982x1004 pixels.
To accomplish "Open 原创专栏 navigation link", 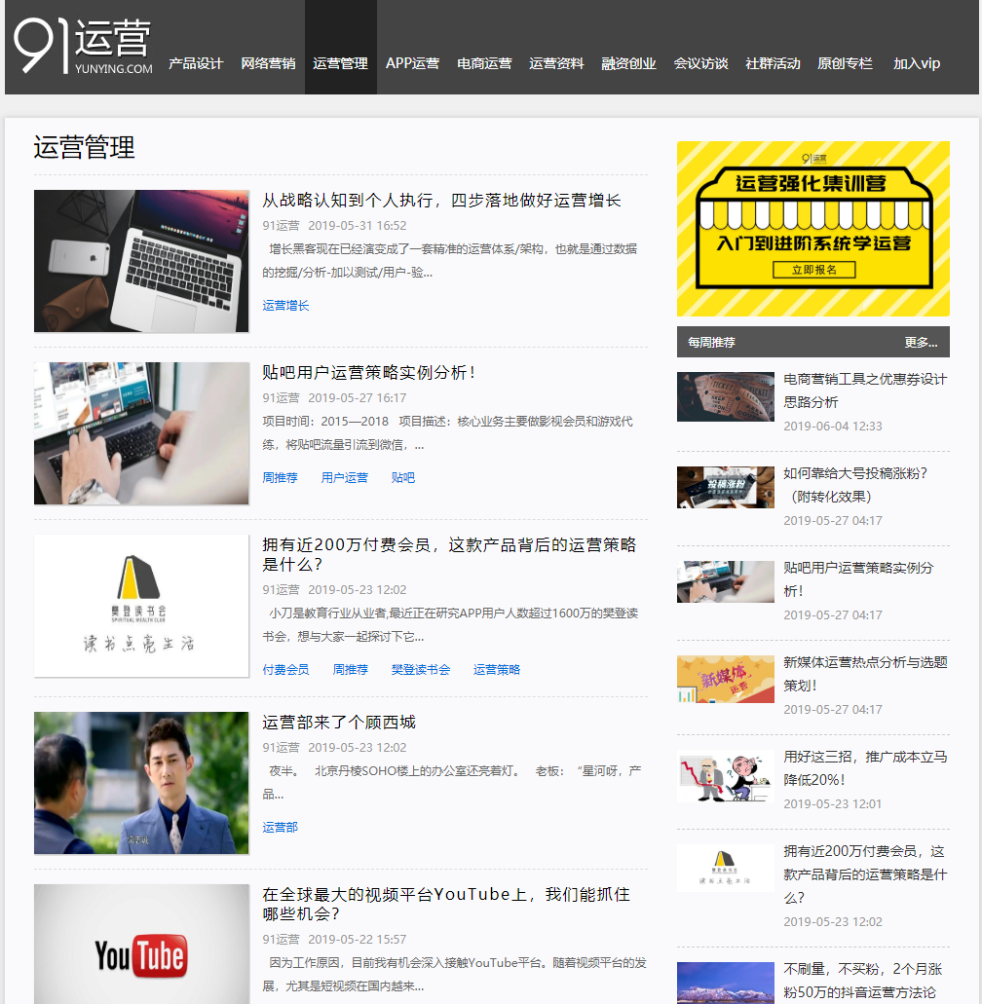I will [x=845, y=63].
